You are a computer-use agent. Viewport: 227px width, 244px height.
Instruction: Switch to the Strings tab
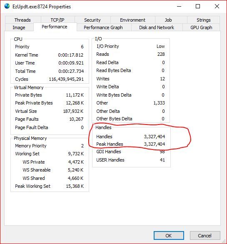pos(204,20)
